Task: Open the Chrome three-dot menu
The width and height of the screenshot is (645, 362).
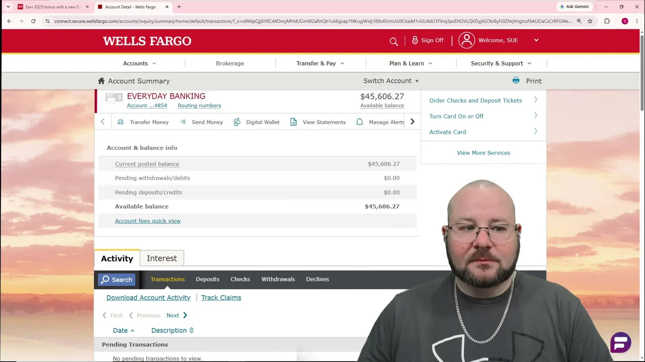Action: 637,21
